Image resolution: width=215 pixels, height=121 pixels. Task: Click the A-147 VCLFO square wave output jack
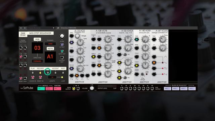pos(154,68)
